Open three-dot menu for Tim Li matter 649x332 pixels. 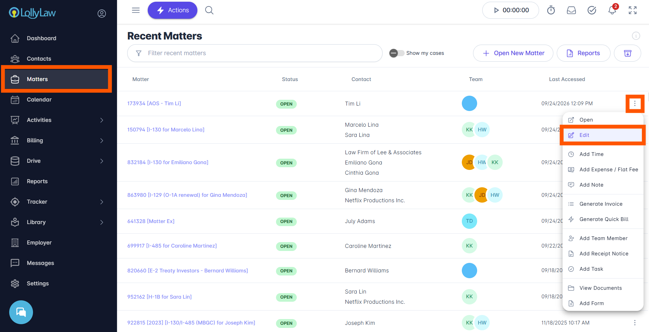point(635,104)
